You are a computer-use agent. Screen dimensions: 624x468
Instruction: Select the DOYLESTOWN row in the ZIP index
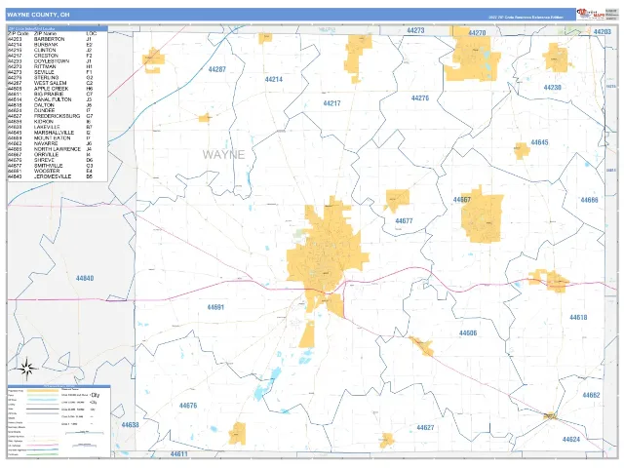[x=50, y=61]
